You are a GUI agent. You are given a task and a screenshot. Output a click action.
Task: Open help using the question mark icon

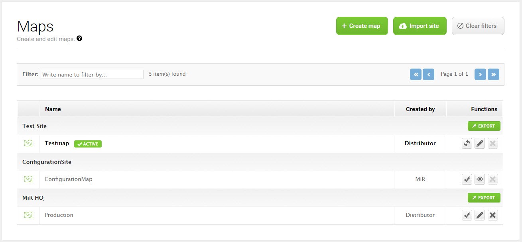pos(79,38)
